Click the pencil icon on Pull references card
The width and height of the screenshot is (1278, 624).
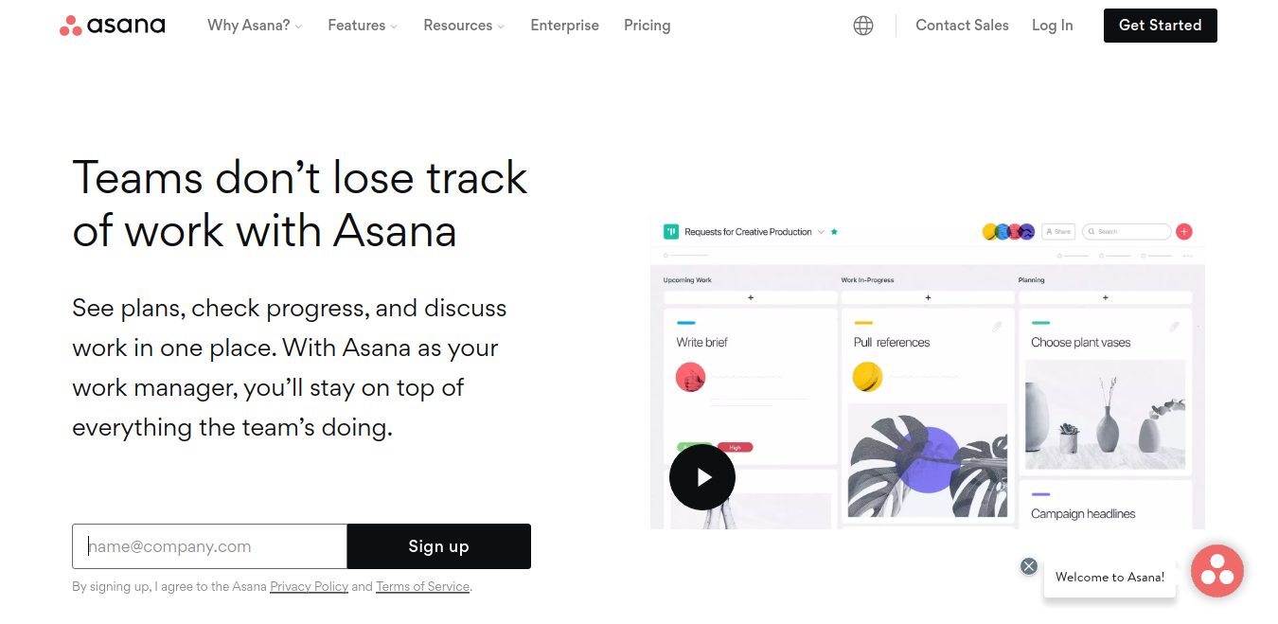(997, 327)
